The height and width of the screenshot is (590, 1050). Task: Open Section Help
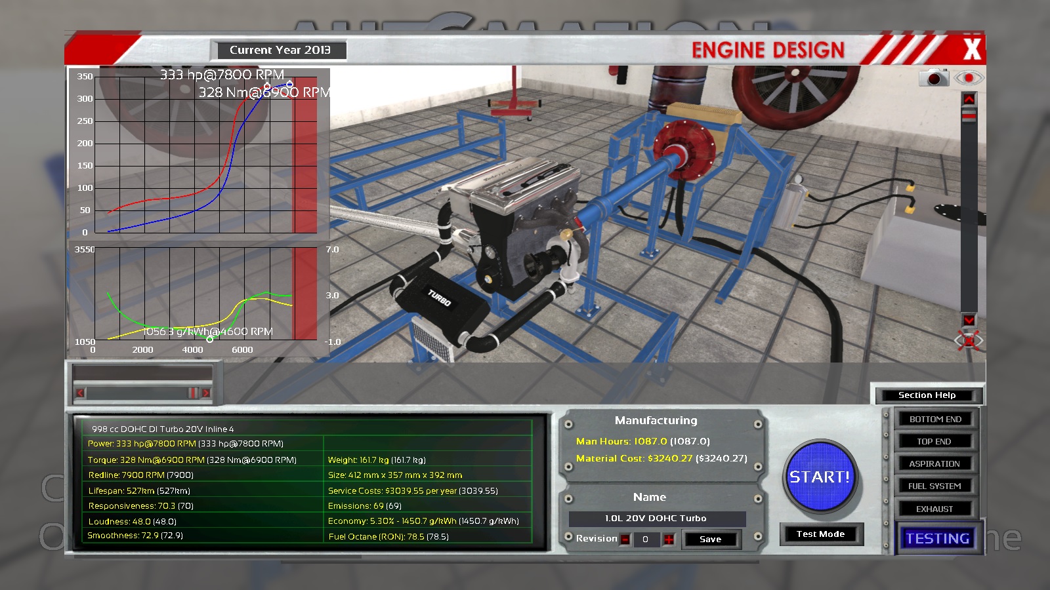click(x=927, y=395)
